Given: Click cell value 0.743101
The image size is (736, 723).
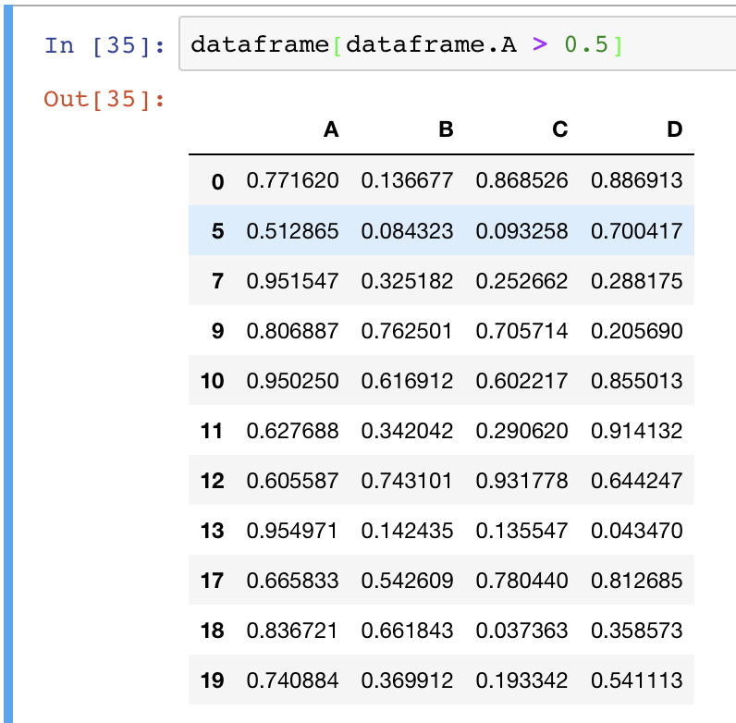Looking at the screenshot, I should 407,481.
